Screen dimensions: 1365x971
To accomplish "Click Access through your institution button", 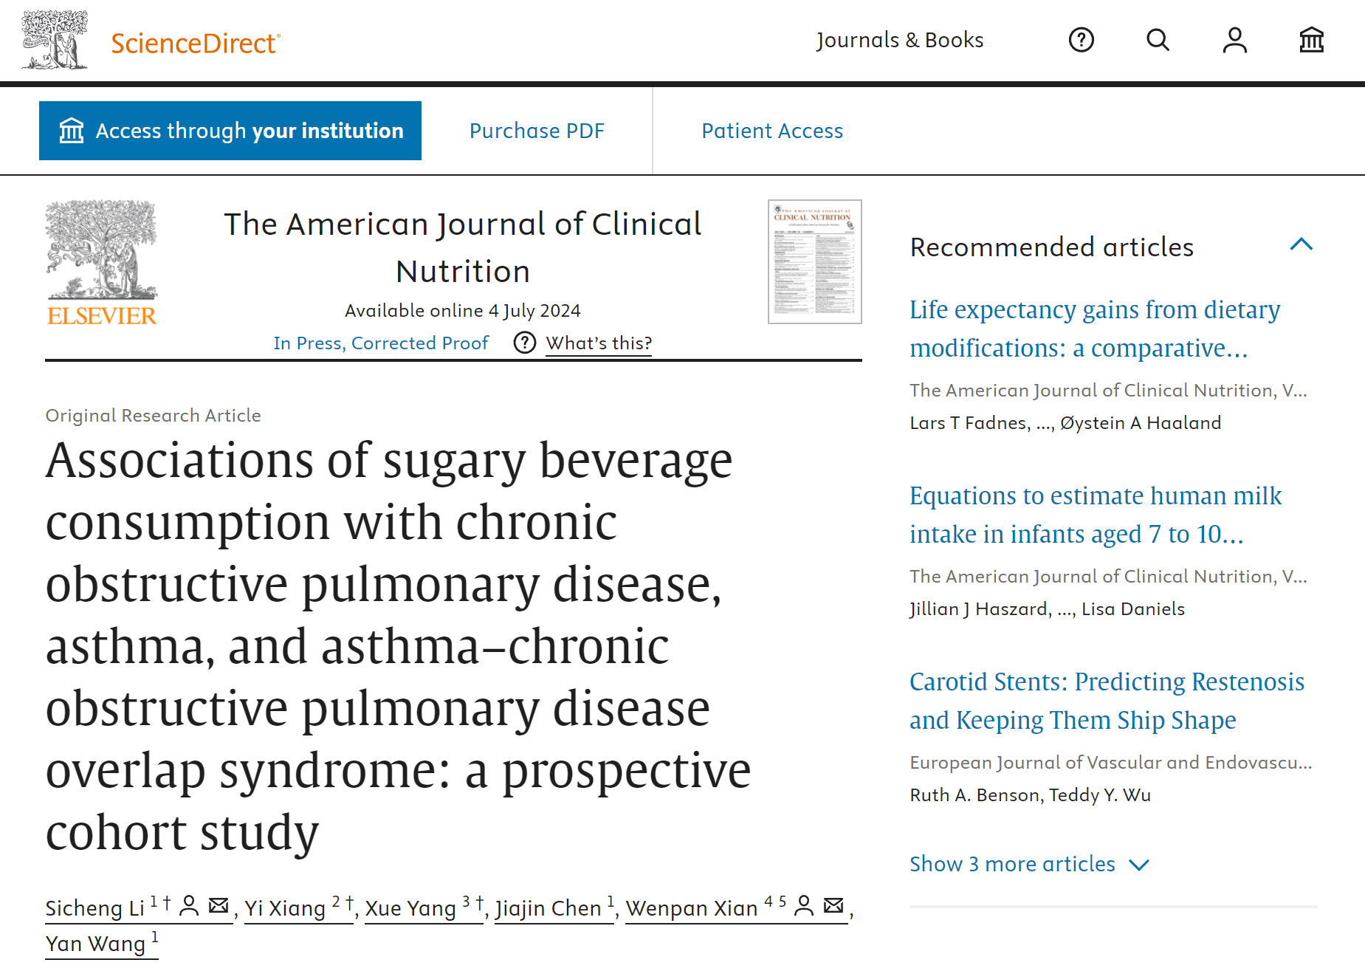I will point(230,131).
